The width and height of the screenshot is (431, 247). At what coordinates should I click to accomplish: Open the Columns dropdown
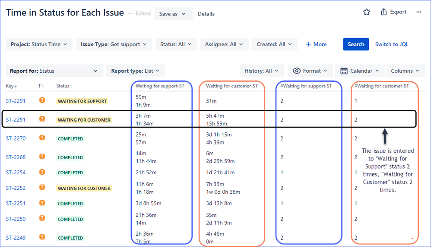406,71
